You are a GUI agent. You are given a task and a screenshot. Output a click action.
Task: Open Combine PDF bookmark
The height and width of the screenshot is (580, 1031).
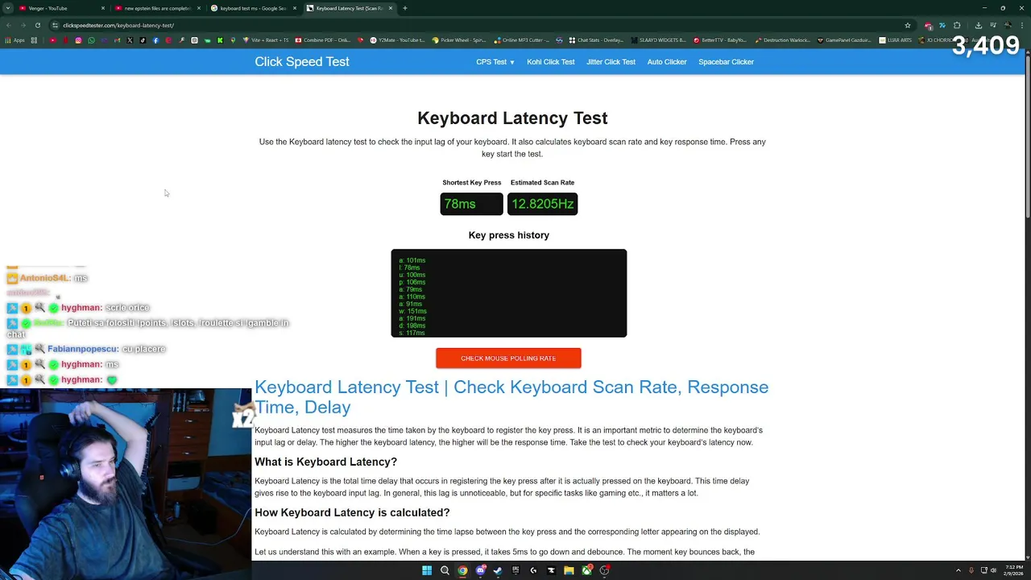(x=323, y=40)
